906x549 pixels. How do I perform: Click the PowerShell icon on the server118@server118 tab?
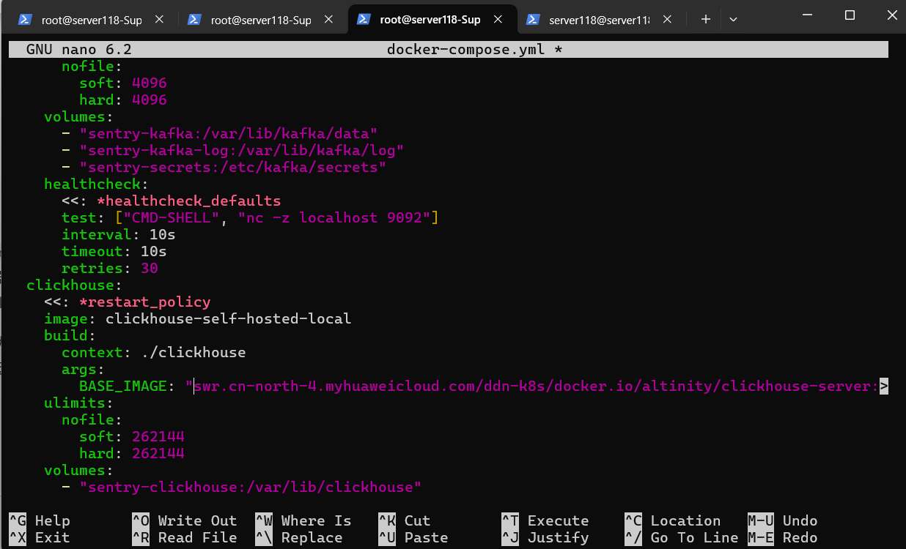[x=534, y=20]
